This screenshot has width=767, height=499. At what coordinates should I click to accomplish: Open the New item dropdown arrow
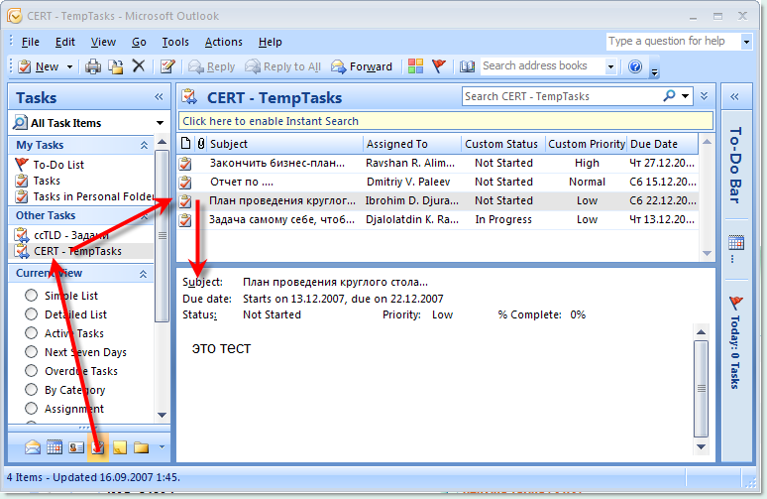(69, 66)
